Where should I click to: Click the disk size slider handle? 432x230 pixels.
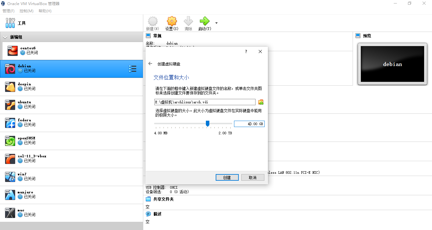coord(207,124)
